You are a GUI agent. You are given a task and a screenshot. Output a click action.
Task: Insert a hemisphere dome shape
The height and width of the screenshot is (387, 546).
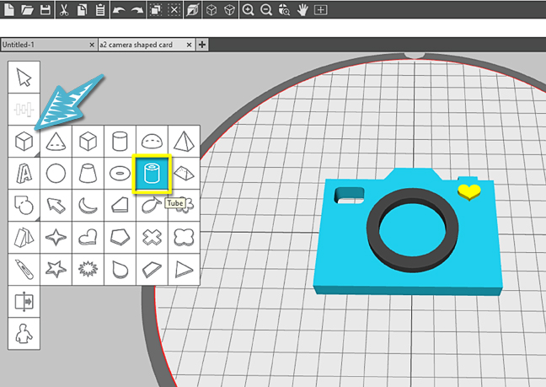click(153, 142)
